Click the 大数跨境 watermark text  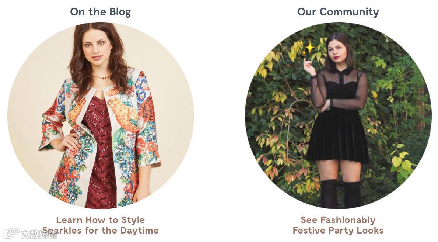(x=39, y=234)
